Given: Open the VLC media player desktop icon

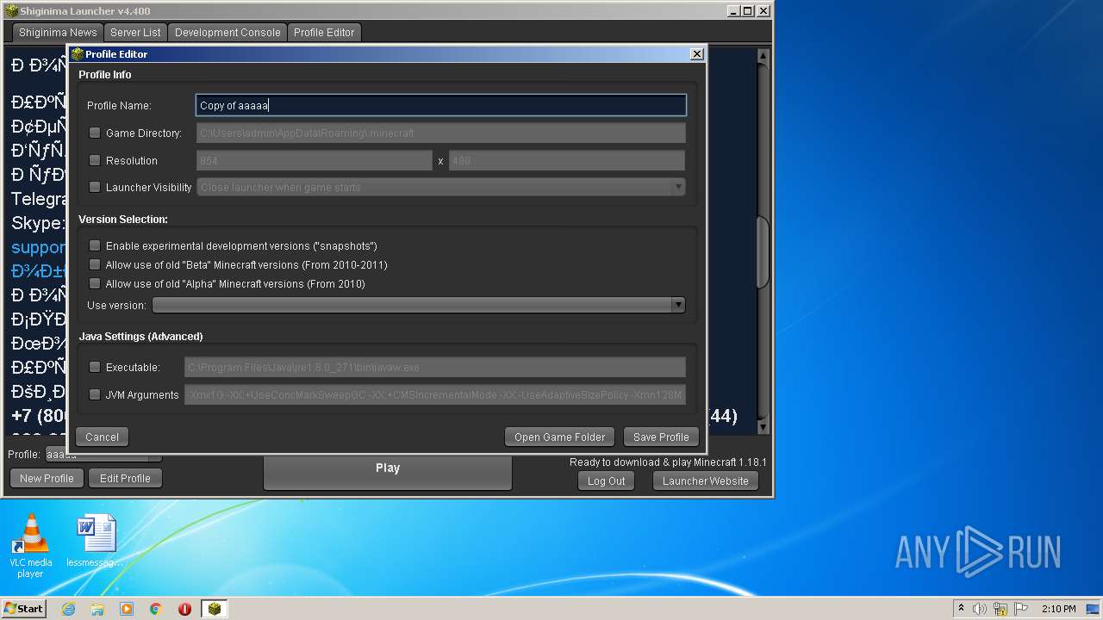Looking at the screenshot, I should tap(31, 546).
